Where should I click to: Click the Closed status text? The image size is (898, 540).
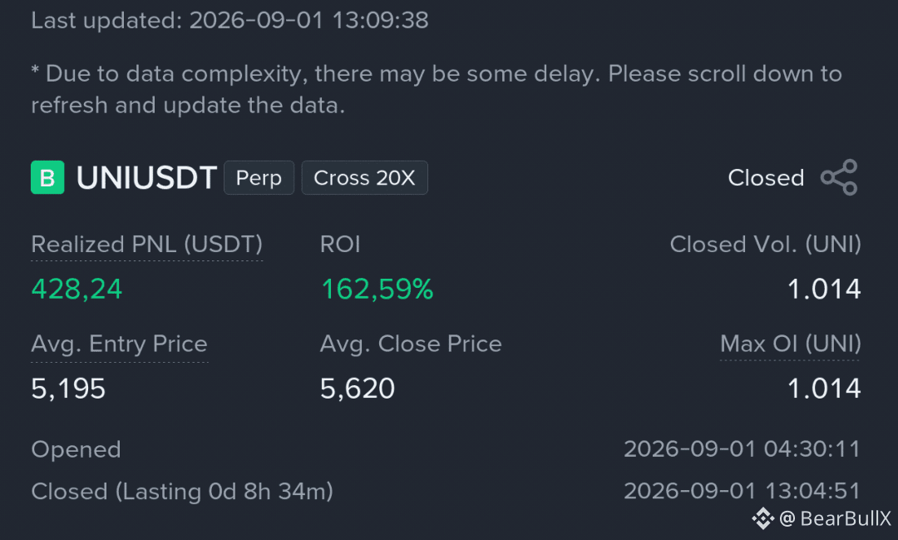pos(766,178)
